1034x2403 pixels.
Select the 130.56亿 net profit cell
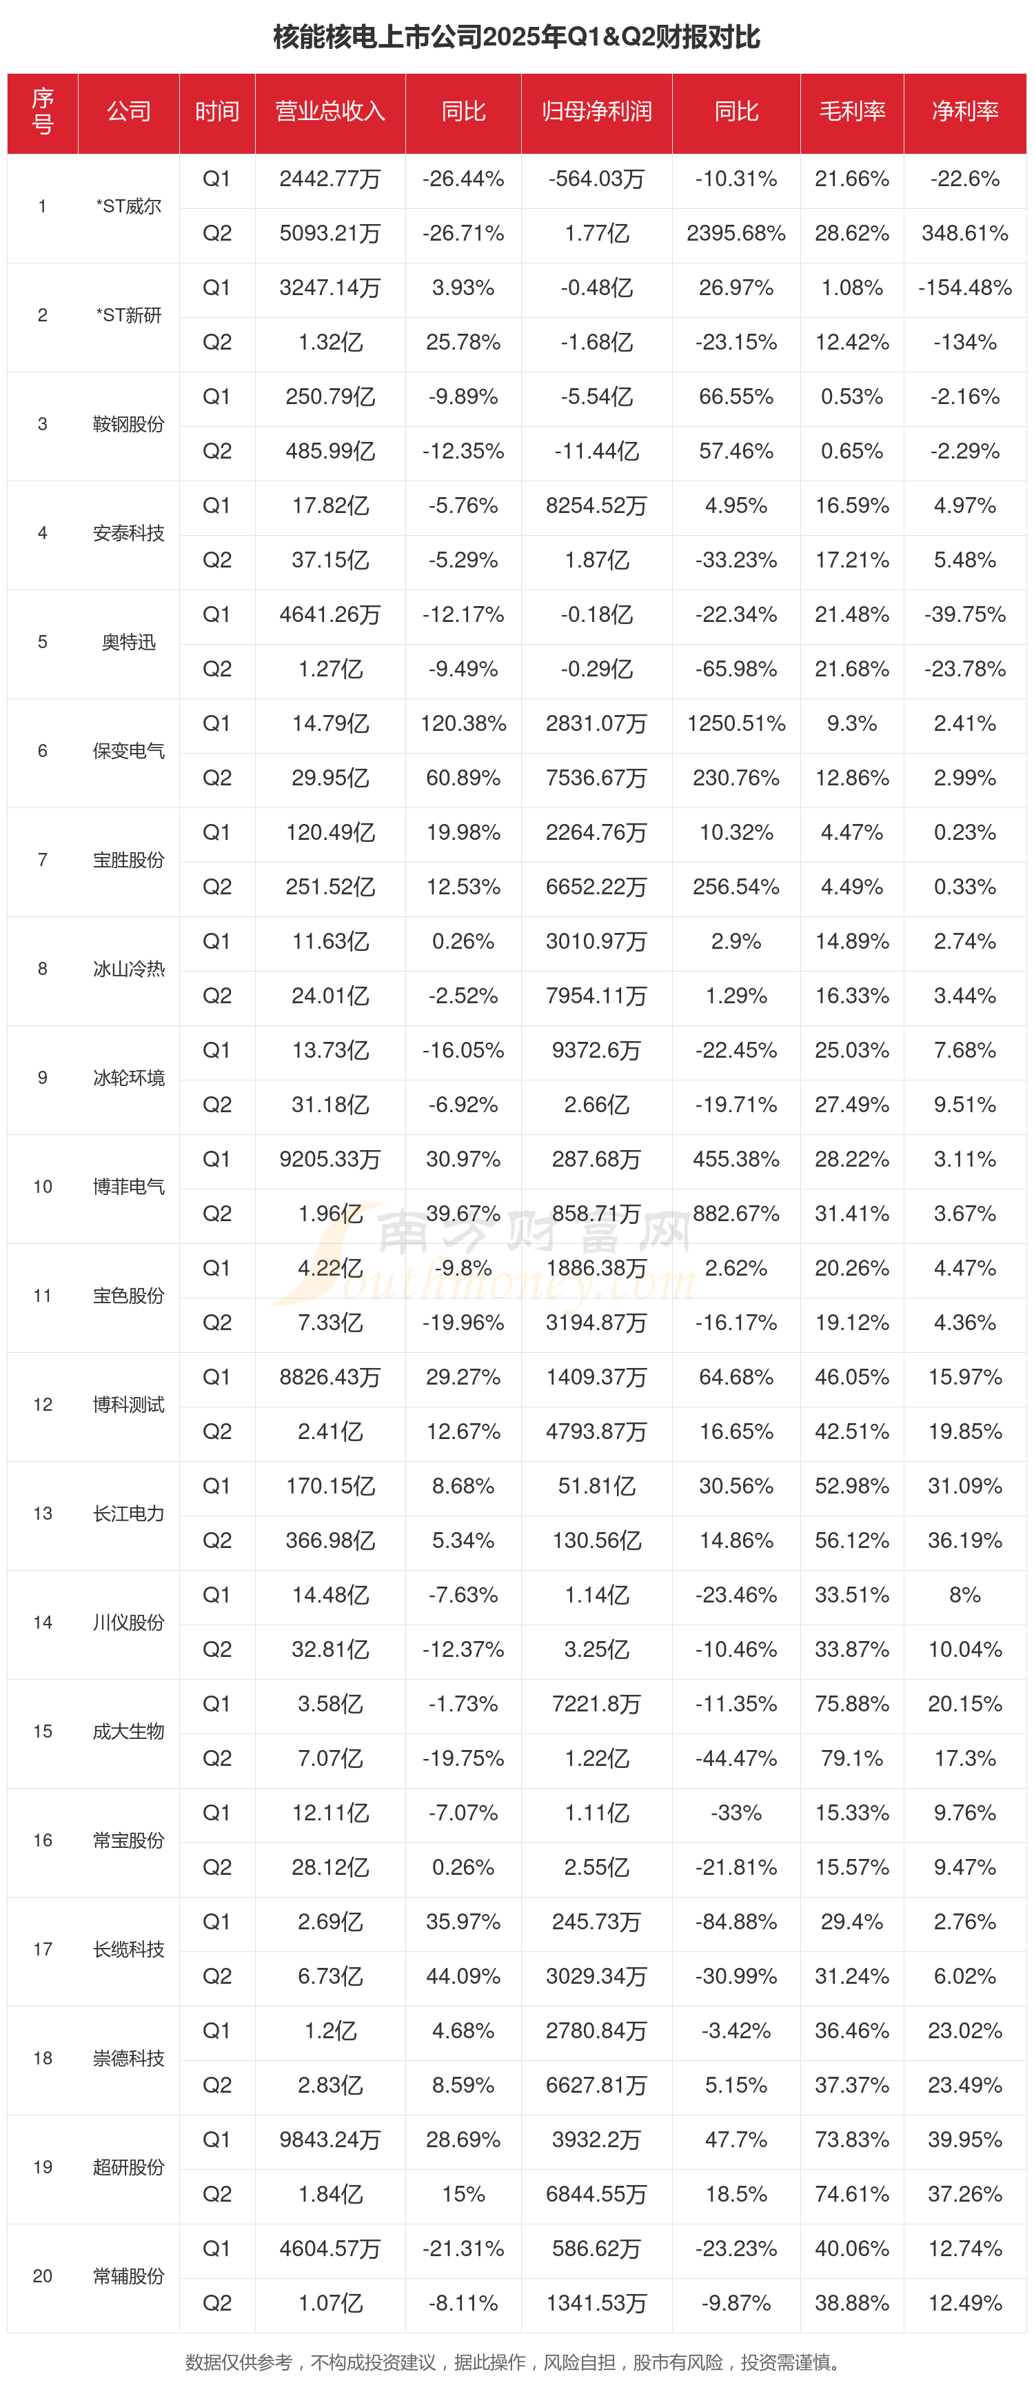pos(597,1541)
